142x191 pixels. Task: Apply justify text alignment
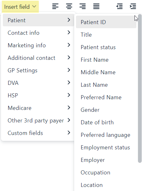[x=96, y=7]
